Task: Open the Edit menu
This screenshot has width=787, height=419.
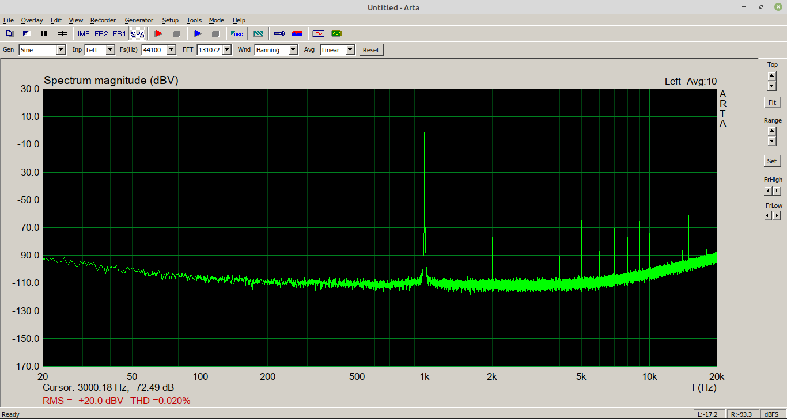Action: (x=56, y=20)
